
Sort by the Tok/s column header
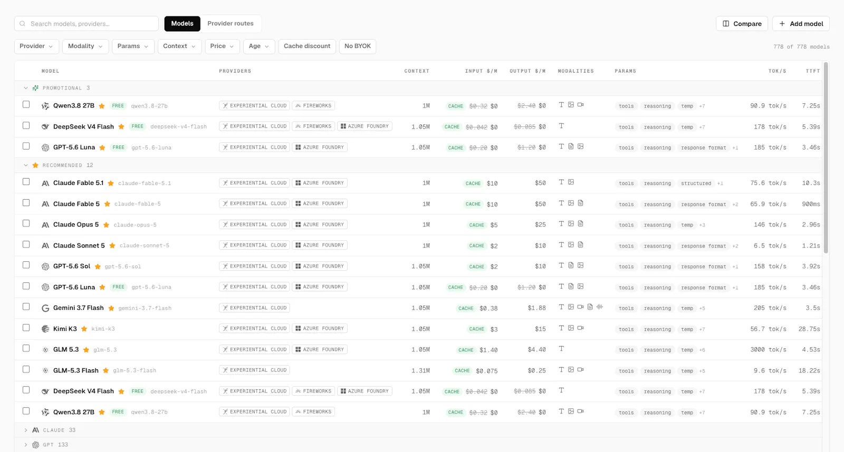(777, 71)
